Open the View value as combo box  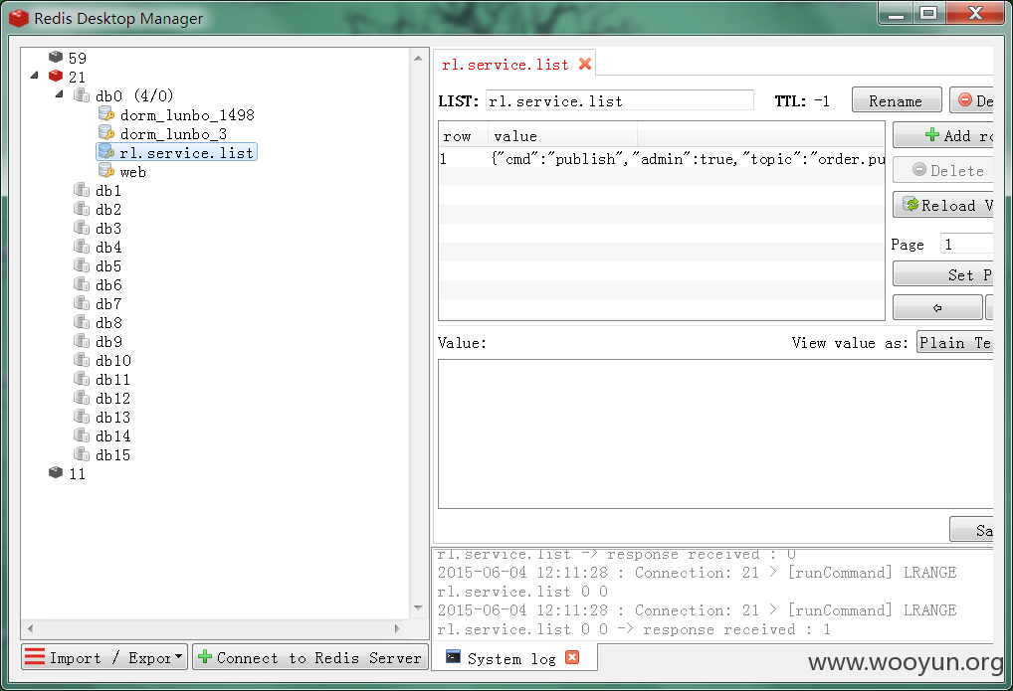pyautogui.click(x=955, y=343)
